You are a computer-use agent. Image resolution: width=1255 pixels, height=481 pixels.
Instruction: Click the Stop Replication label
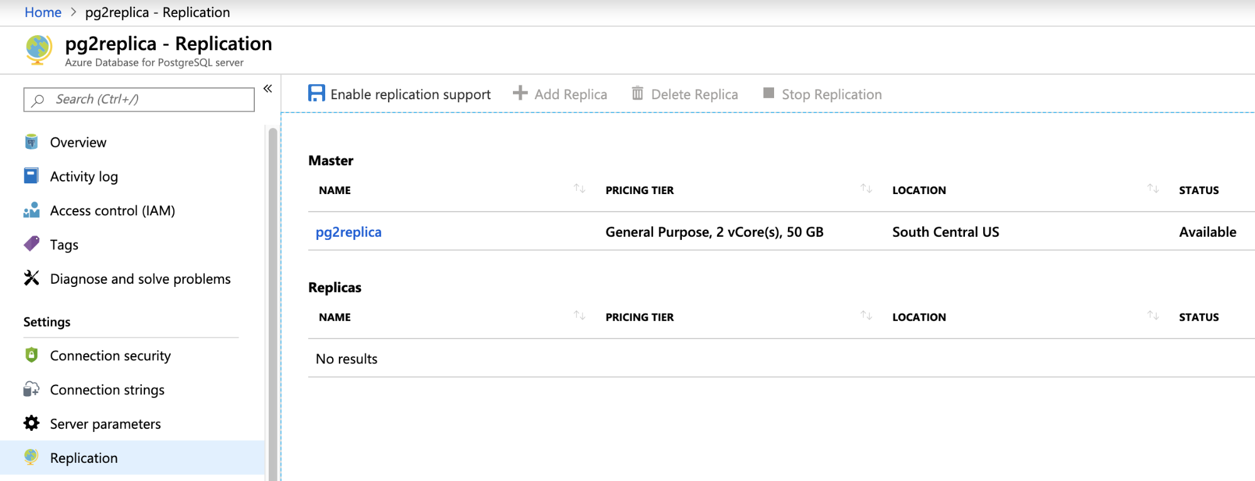pos(832,94)
